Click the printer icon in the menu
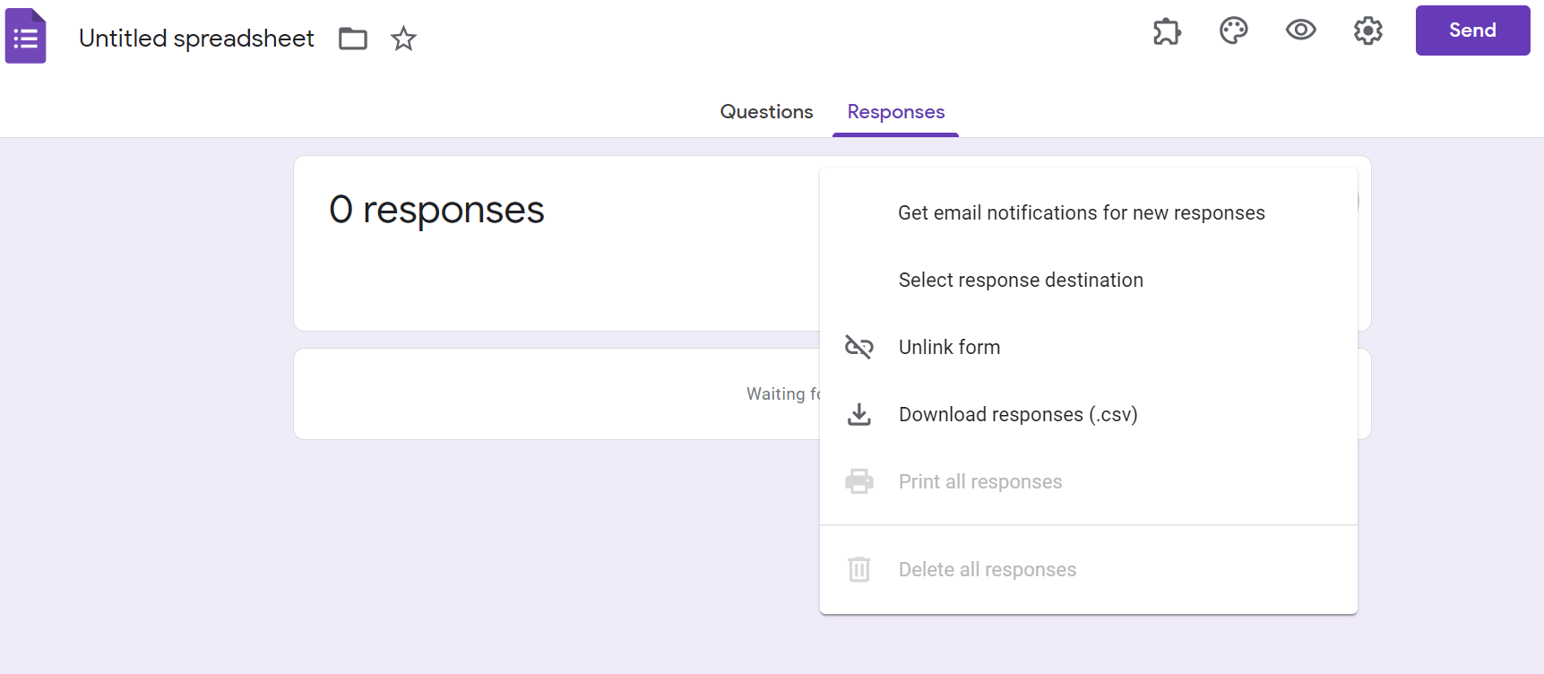The image size is (1544, 674). pyautogui.click(x=858, y=481)
